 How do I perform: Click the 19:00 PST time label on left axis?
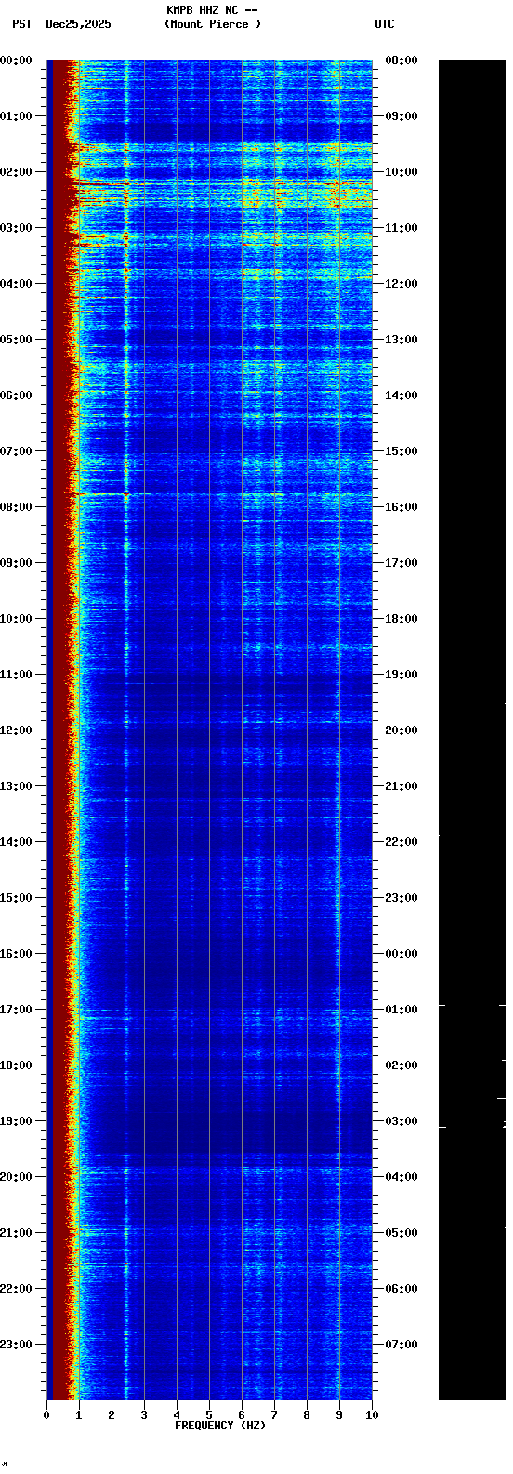(x=16, y=1121)
